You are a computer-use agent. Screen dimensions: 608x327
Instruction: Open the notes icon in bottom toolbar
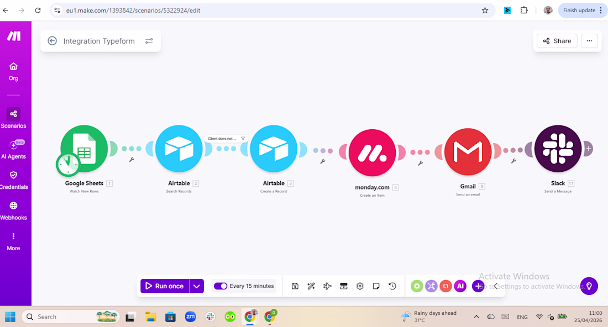click(x=376, y=286)
